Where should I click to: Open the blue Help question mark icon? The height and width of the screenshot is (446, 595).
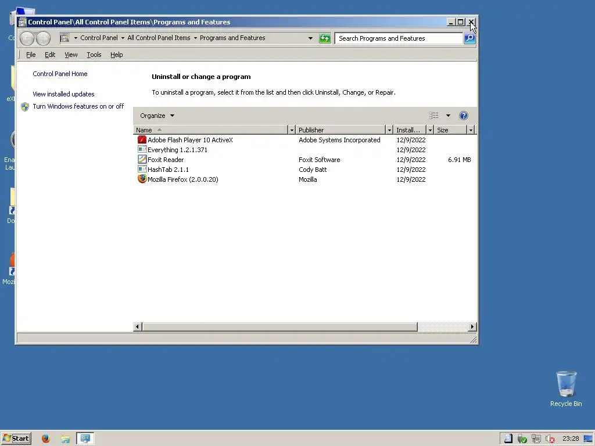[x=463, y=116]
